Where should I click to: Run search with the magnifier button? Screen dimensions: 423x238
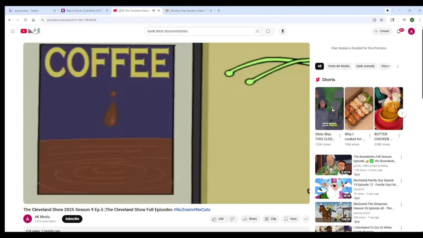click(268, 31)
